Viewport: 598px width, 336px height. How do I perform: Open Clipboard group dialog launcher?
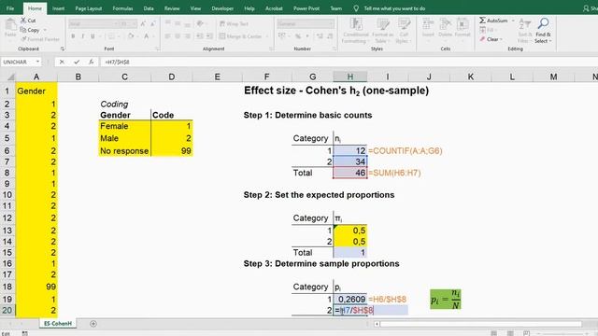[x=63, y=49]
